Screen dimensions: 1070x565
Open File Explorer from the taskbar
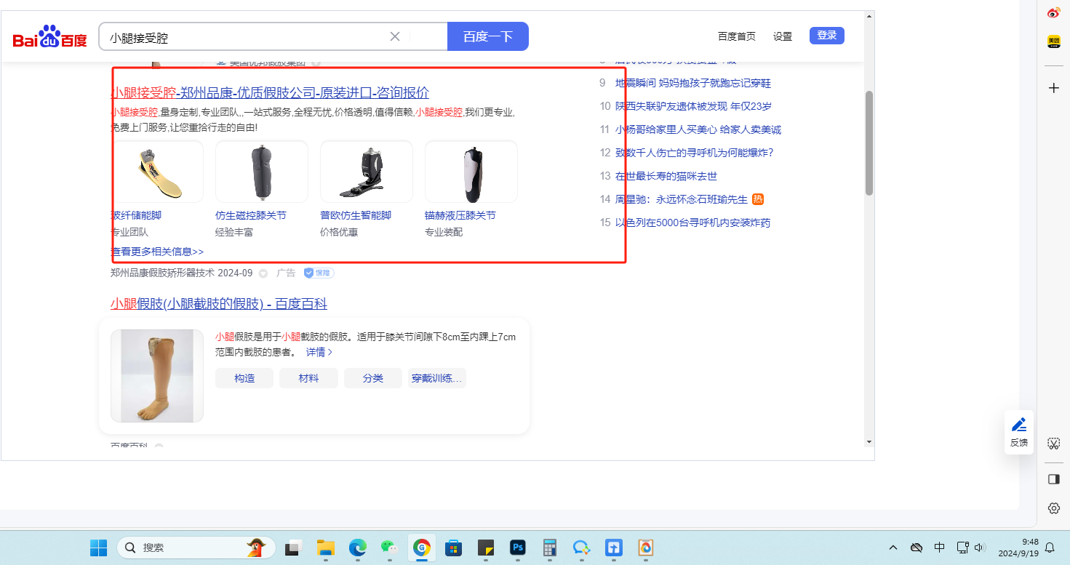pos(325,548)
